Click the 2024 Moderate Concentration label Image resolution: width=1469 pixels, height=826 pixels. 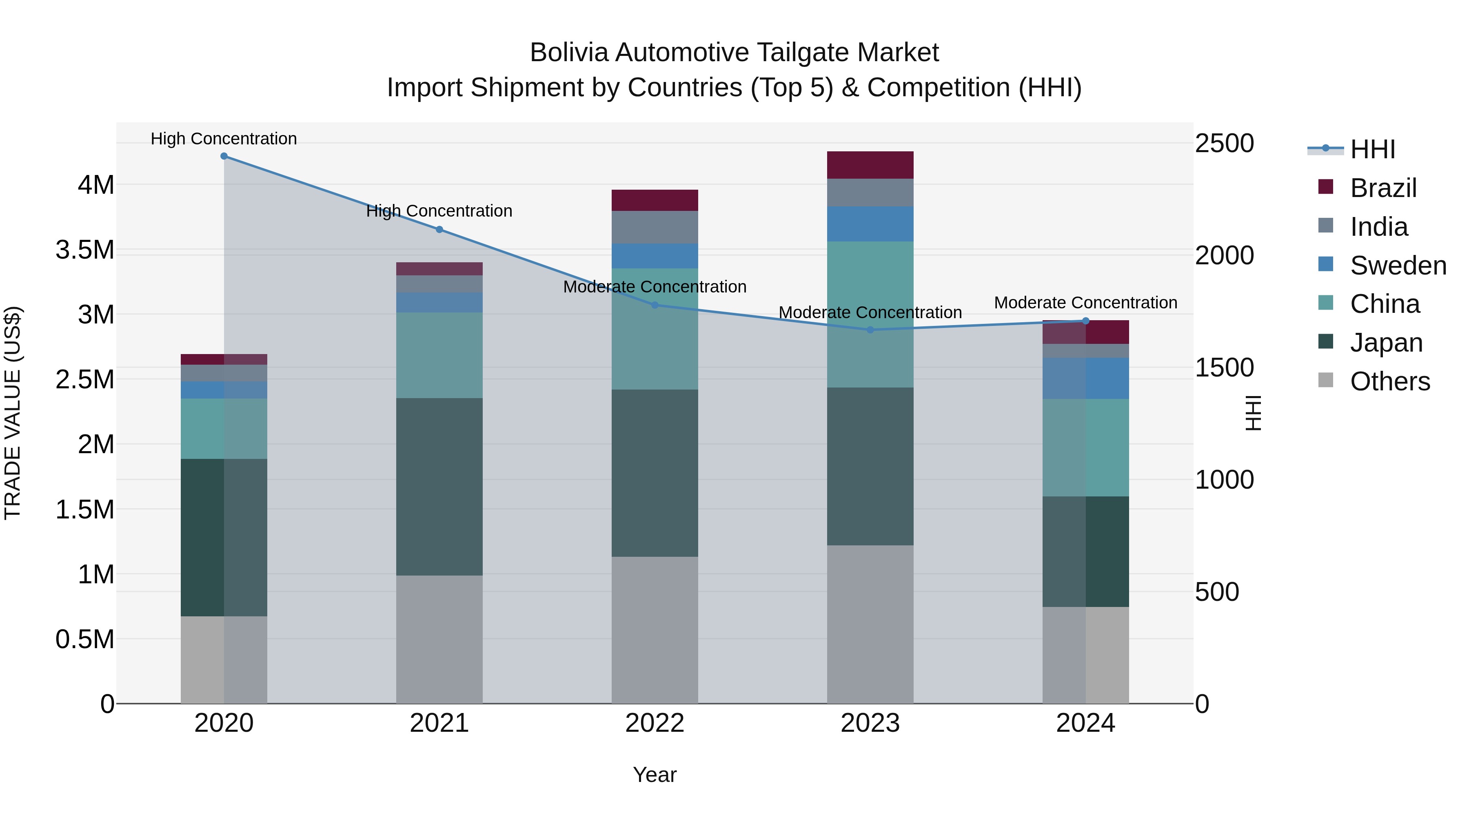[x=1086, y=303]
